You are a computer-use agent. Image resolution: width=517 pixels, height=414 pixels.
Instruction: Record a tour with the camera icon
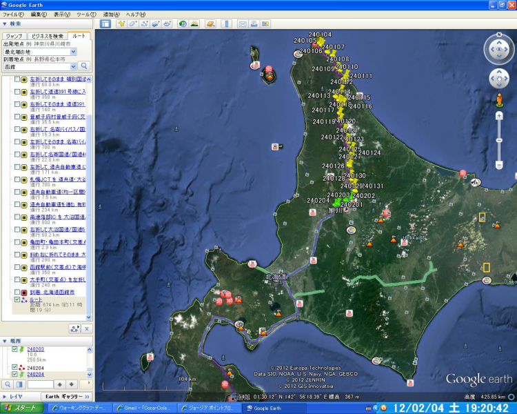168,23
